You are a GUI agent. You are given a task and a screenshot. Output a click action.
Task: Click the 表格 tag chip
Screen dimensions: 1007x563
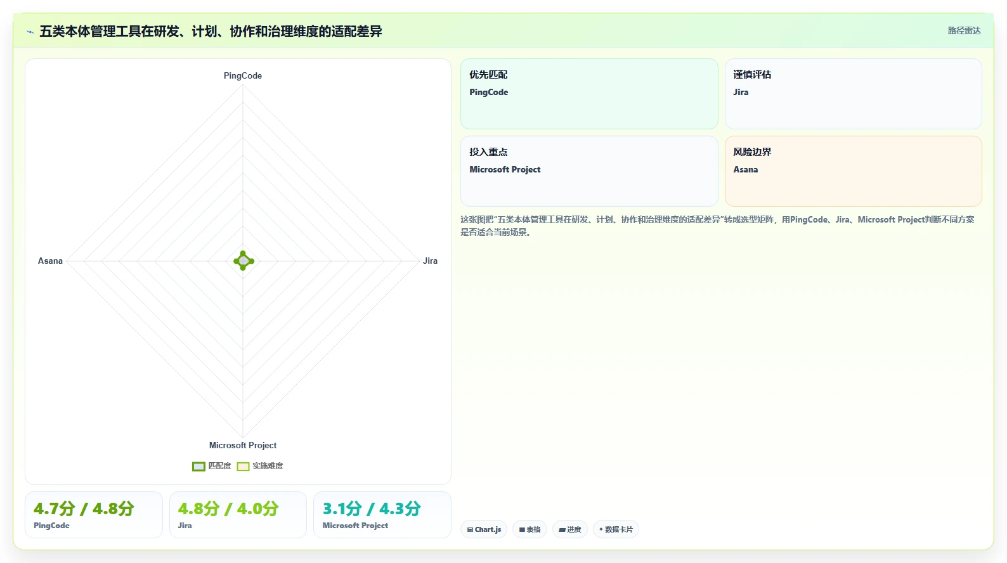(x=529, y=529)
